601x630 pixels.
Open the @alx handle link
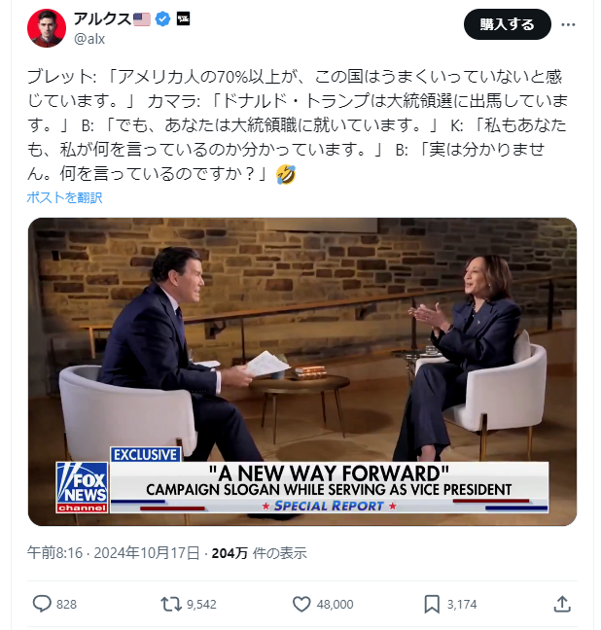(89, 39)
